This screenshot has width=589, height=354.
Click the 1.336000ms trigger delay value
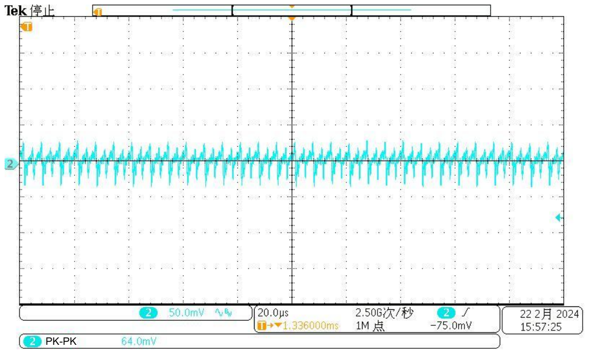tap(310, 325)
